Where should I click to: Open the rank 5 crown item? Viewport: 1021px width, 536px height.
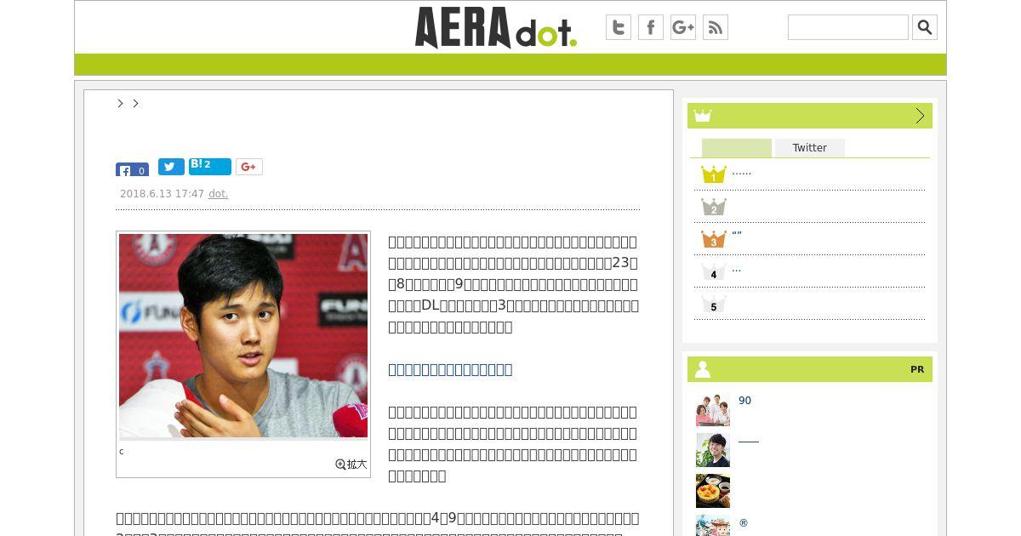pos(713,304)
